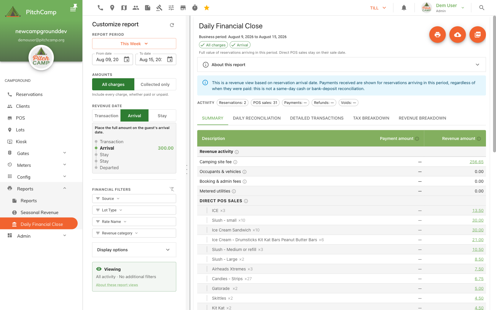This screenshot has width=496, height=310.
Task: Click the gold star favorite icon
Action: pos(207,8)
